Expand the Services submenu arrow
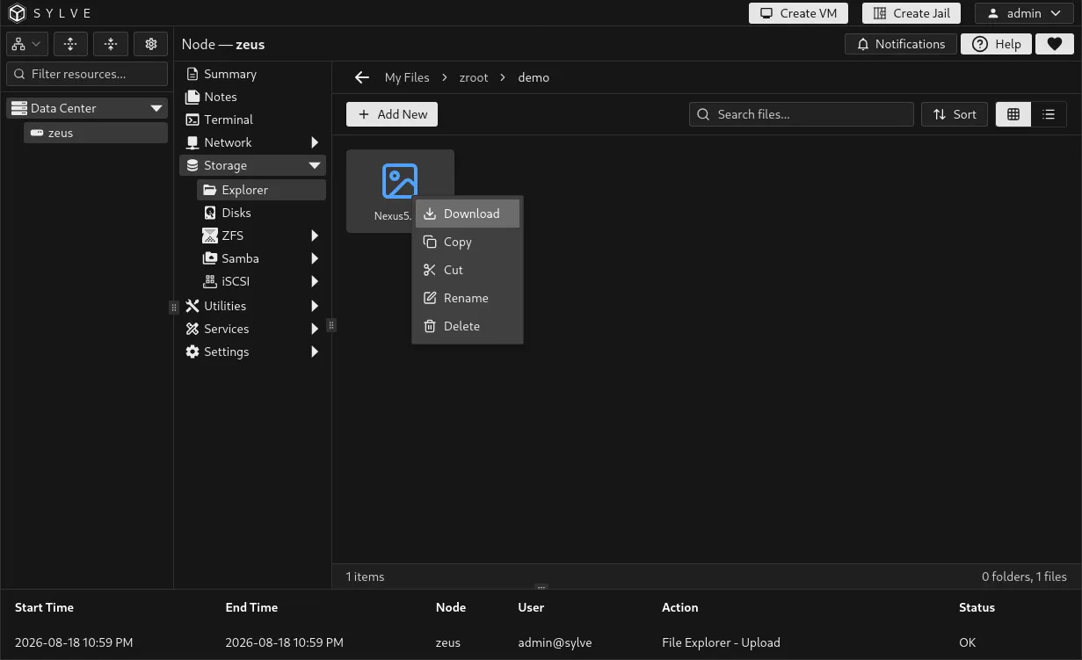Image resolution: width=1082 pixels, height=660 pixels. coord(315,329)
